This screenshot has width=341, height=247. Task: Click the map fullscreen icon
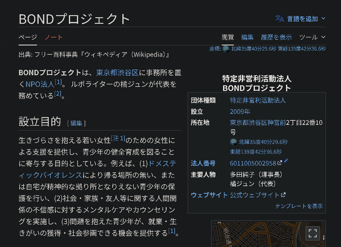click(312, 233)
